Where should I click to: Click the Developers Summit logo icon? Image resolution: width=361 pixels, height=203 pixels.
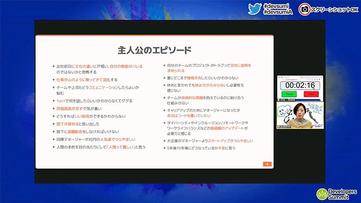[322, 194]
